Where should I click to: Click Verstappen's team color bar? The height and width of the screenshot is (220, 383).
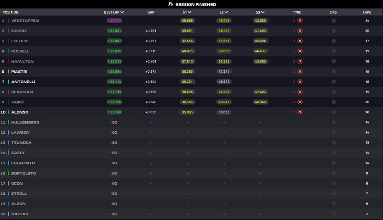[8, 21]
